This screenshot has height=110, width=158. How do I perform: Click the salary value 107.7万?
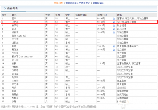[101, 88]
